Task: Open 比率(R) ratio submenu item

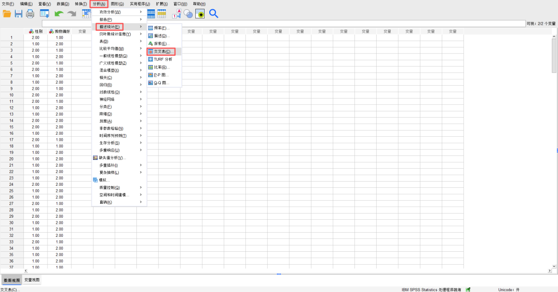Action: (164, 67)
